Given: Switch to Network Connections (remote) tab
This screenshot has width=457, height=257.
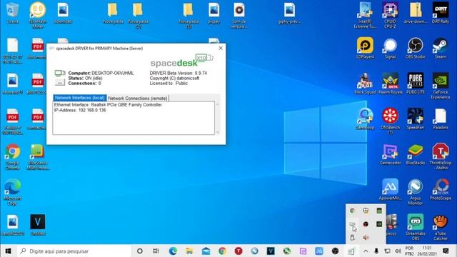Looking at the screenshot, I should 138,99.
